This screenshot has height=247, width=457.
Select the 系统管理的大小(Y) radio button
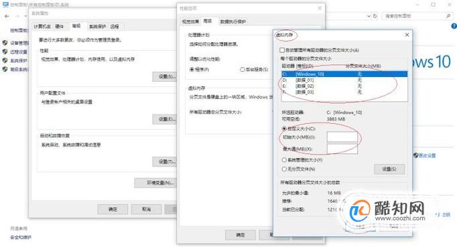pyautogui.click(x=284, y=160)
